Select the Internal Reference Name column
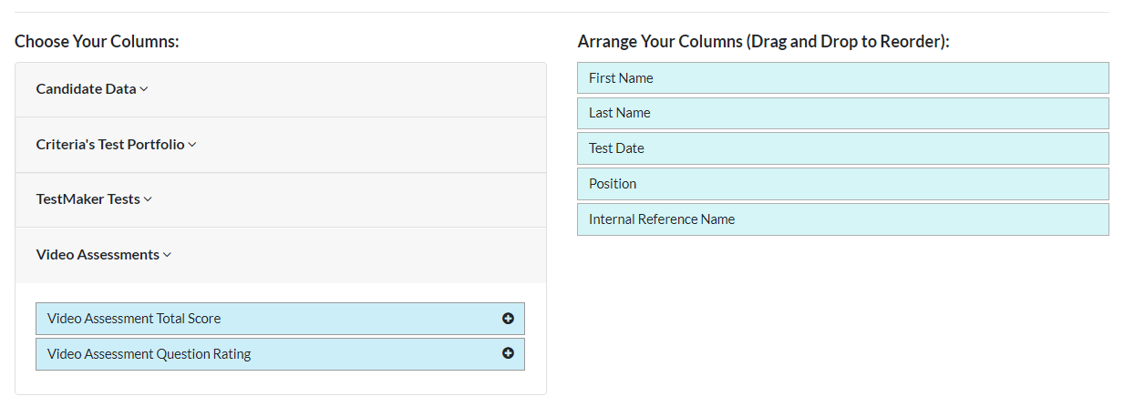 tap(843, 219)
